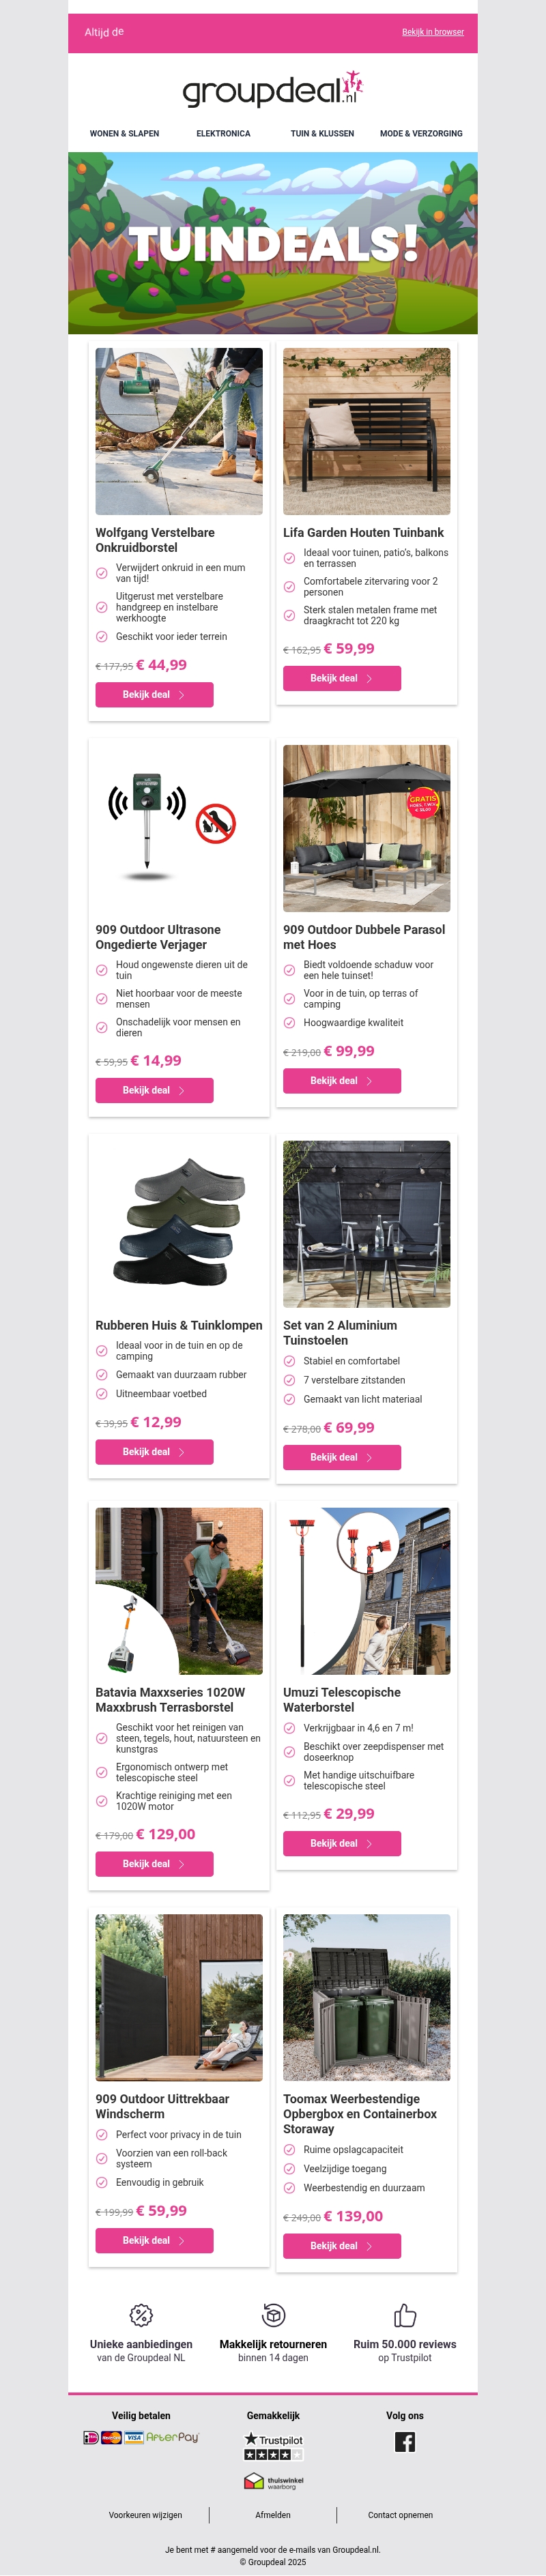This screenshot has width=546, height=2576.
Task: Click the Makkelijk retourneren return icon
Action: (x=273, y=2314)
